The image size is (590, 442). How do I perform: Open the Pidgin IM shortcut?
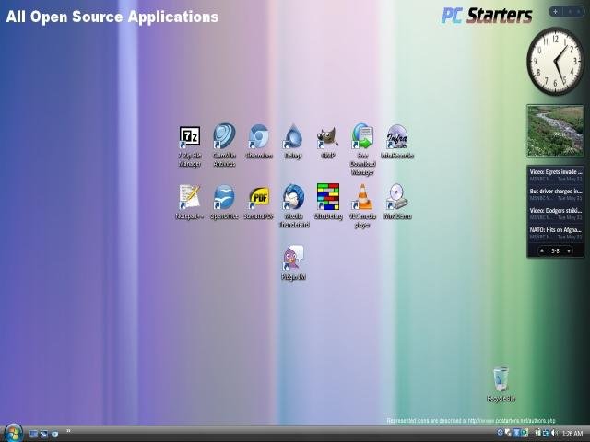coord(293,262)
